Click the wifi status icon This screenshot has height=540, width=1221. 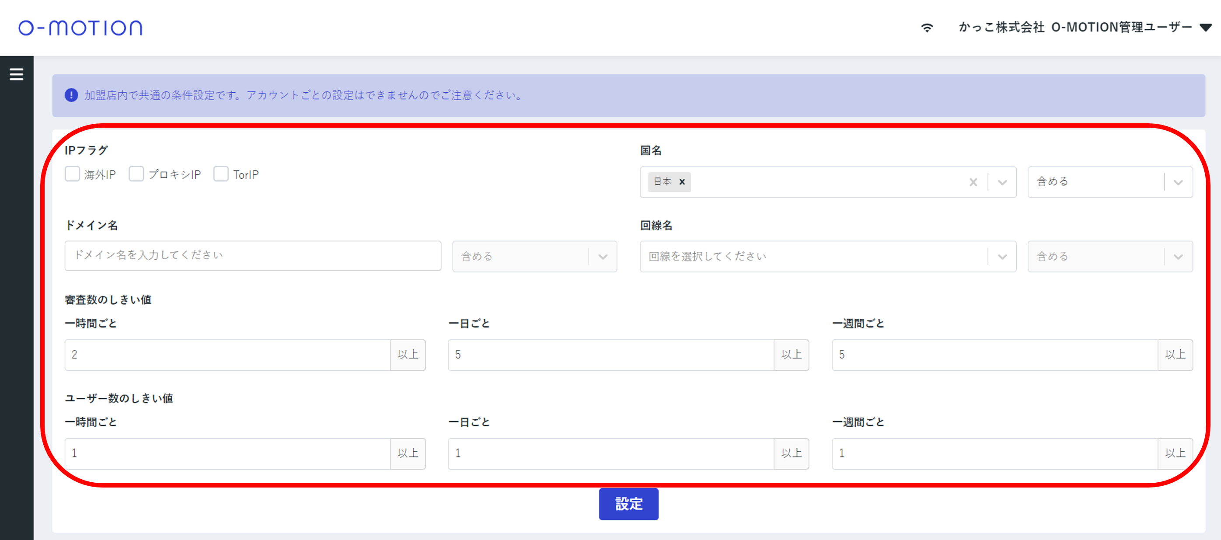point(927,28)
